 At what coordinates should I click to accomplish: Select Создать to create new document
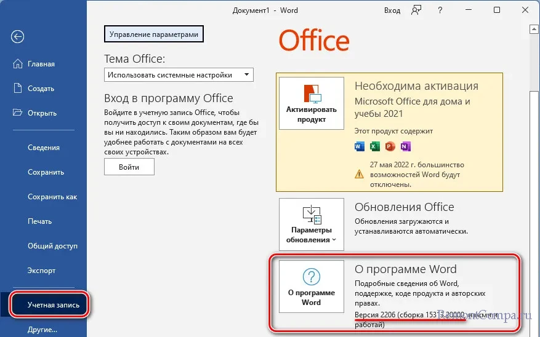tap(41, 89)
